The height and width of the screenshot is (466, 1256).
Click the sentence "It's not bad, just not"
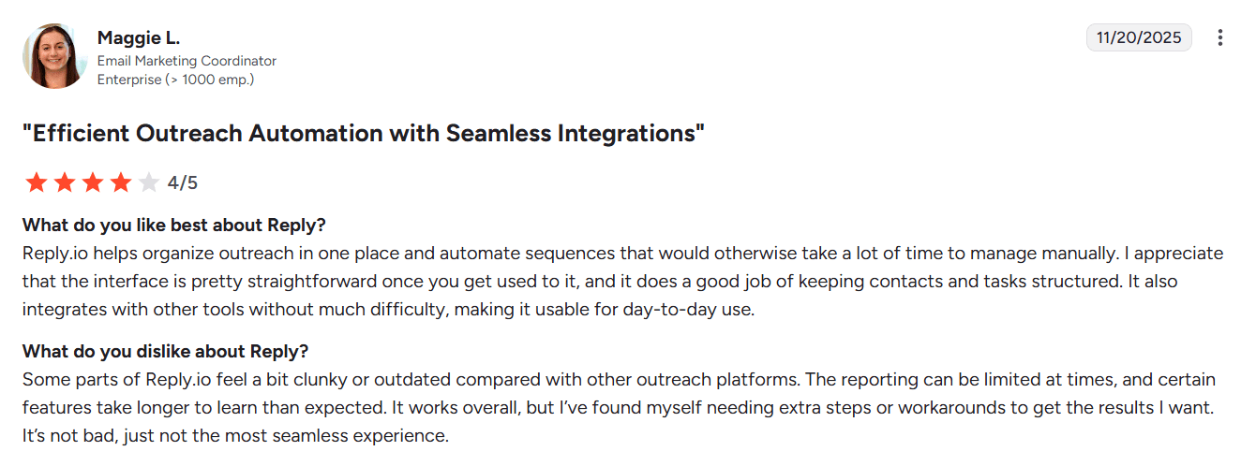[x=236, y=436]
